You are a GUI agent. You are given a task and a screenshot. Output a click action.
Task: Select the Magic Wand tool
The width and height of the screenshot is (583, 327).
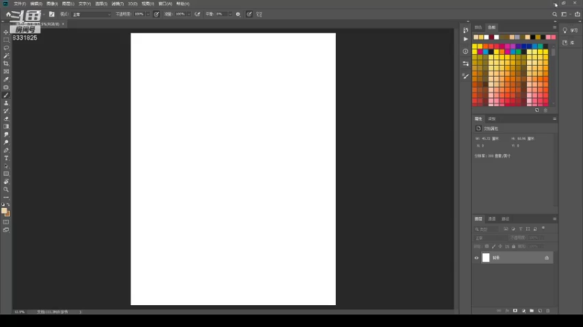click(6, 56)
